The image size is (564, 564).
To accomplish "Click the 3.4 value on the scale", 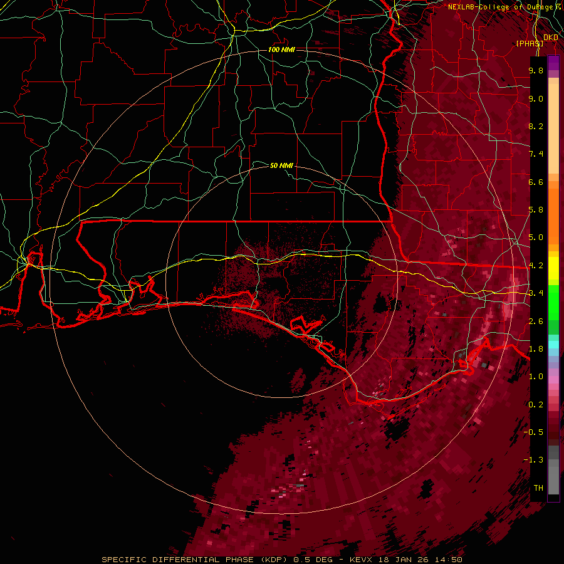I will [x=536, y=293].
